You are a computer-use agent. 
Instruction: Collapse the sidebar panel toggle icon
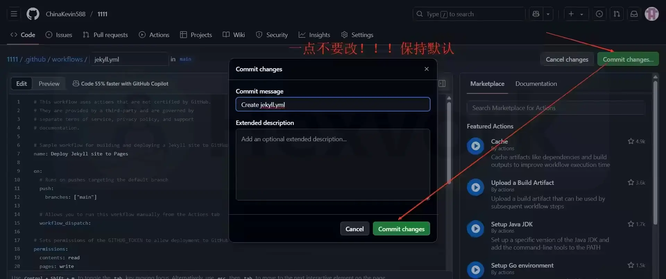(442, 83)
